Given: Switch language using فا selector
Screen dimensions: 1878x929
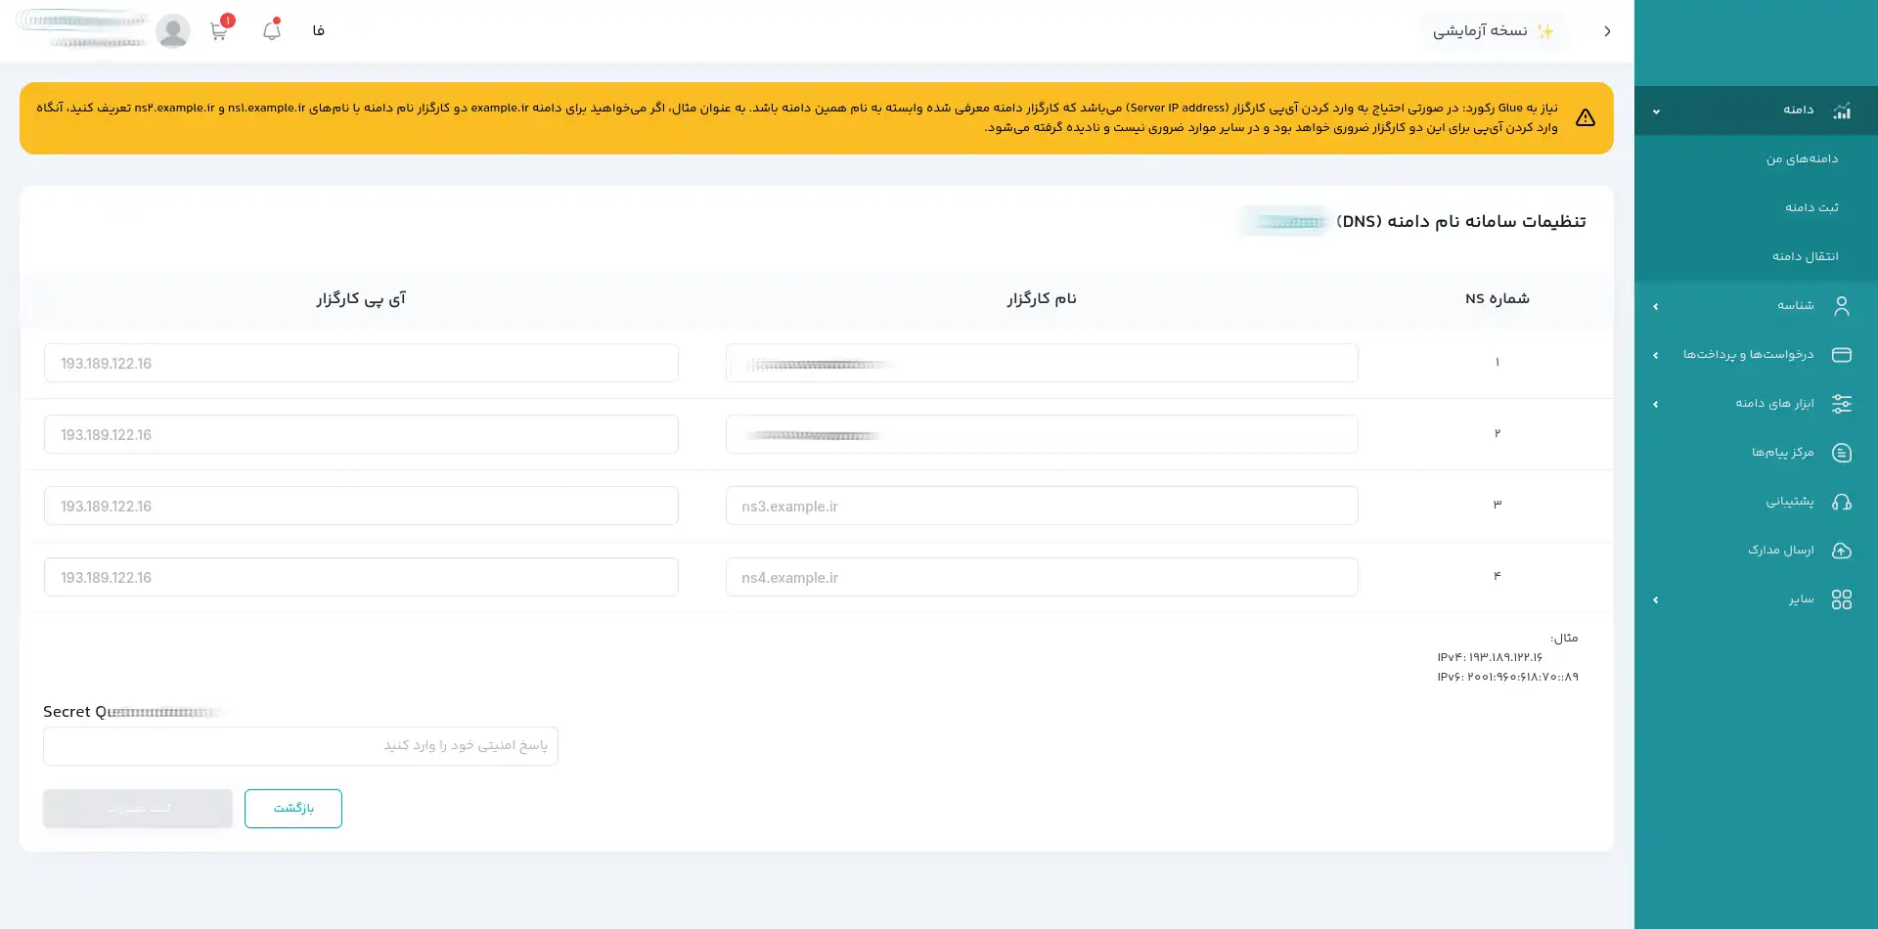Looking at the screenshot, I should [x=318, y=31].
